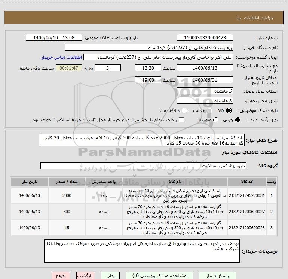Image resolution: width=288 pixels, height=279 pixels.
Task: Toggle the اسناد خزانه اسلامی payment checkbox
Action: [181, 120]
